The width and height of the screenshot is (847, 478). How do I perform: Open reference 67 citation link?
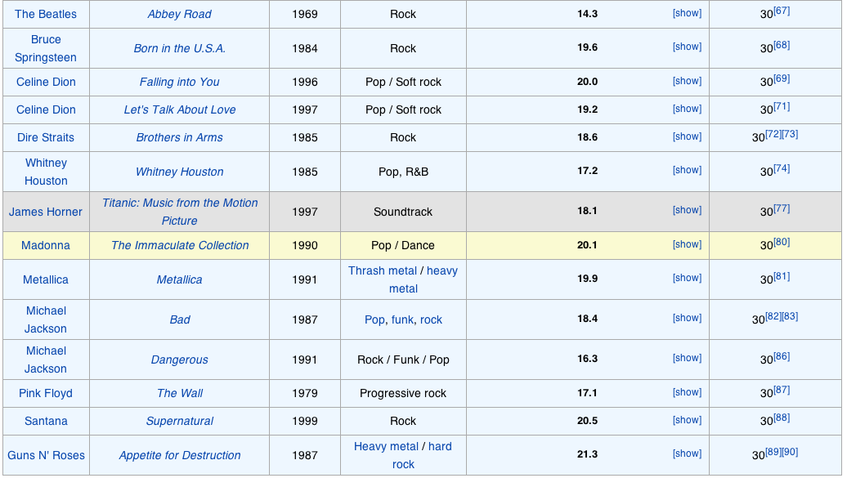coord(781,9)
